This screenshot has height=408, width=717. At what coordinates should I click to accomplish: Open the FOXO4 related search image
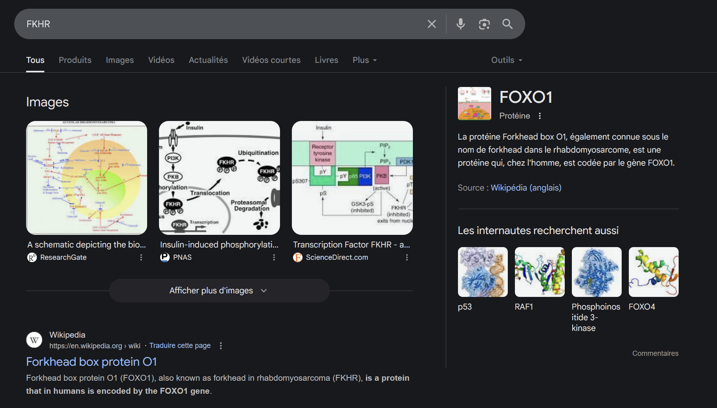(x=654, y=272)
